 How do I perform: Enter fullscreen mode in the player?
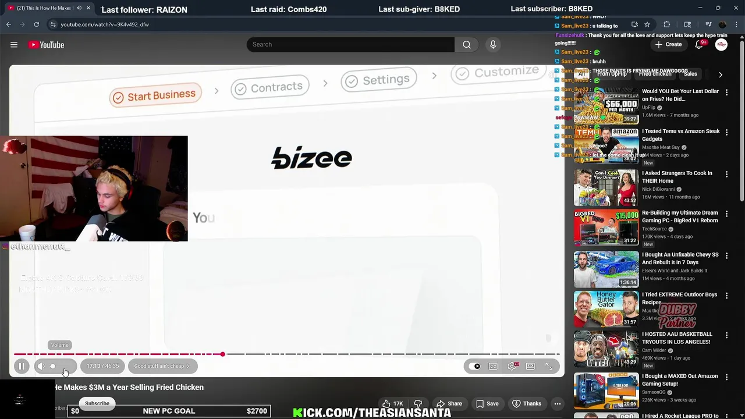click(x=549, y=366)
